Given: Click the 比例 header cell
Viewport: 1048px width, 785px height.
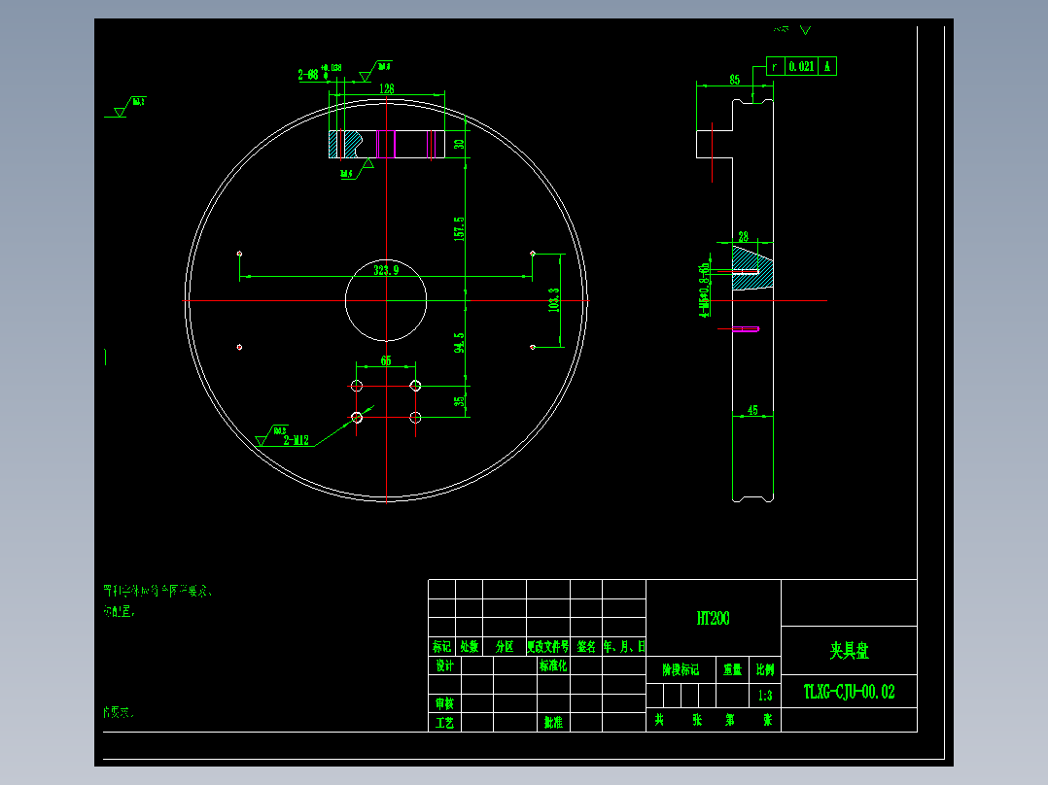Looking at the screenshot, I should 765,669.
